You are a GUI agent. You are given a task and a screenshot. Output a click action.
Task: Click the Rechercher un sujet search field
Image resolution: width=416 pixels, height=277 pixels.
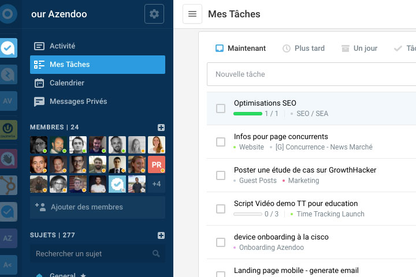(x=98, y=254)
